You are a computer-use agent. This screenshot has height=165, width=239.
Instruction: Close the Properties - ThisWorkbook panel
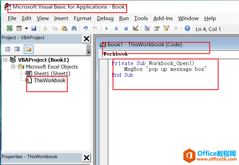pyautogui.click(x=86, y=158)
